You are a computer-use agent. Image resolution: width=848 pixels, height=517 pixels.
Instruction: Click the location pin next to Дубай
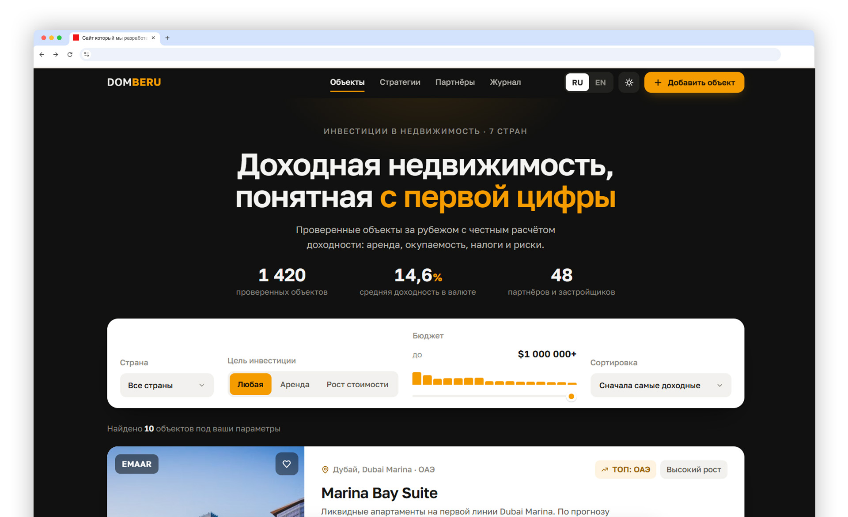coord(325,470)
